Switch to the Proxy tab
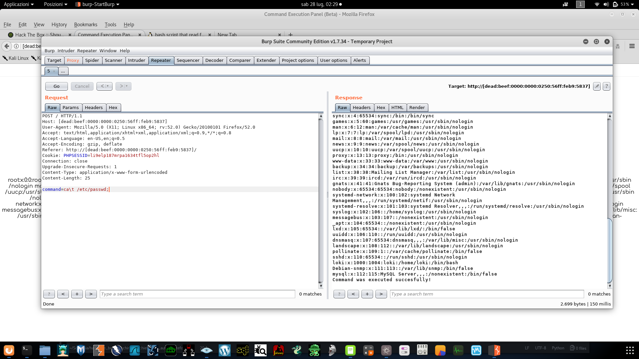This screenshot has height=359, width=639. pos(73,60)
